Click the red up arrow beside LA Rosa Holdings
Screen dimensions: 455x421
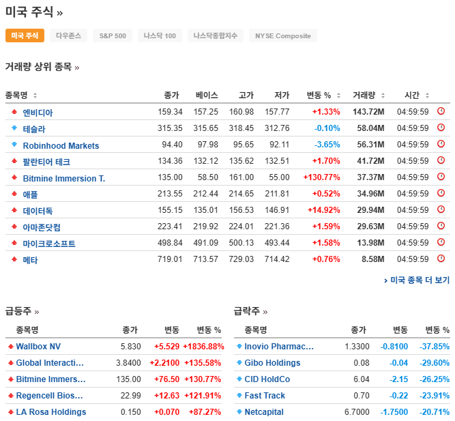tap(11, 411)
